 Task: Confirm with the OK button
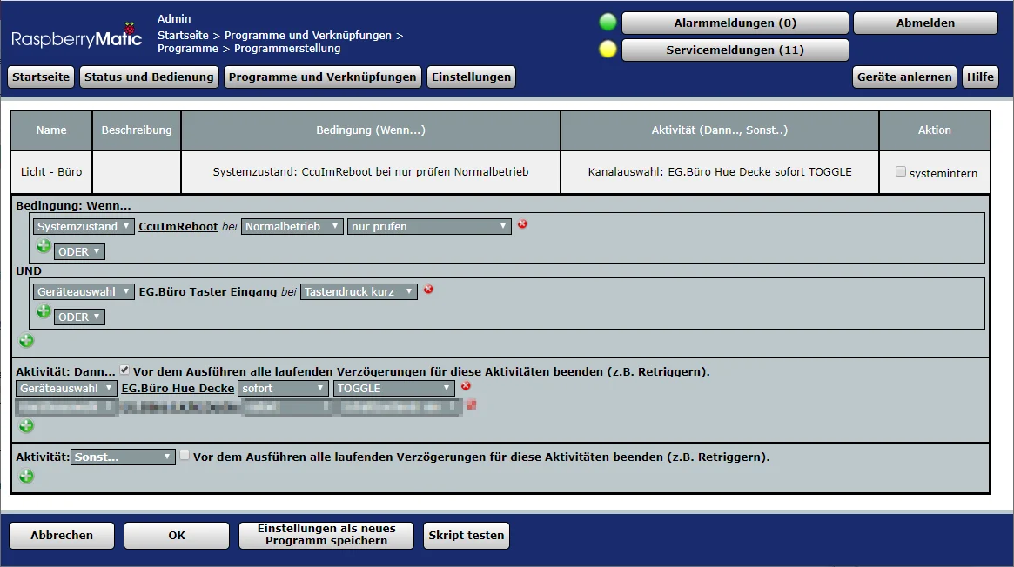coord(177,536)
